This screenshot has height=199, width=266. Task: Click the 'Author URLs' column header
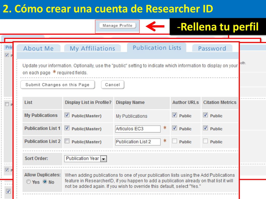pyautogui.click(x=185, y=102)
